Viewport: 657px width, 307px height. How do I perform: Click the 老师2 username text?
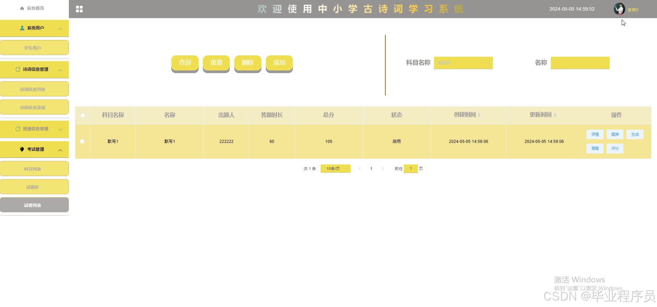coord(633,10)
